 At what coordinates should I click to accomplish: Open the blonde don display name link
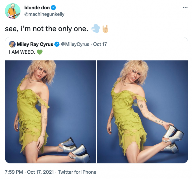click(37, 8)
